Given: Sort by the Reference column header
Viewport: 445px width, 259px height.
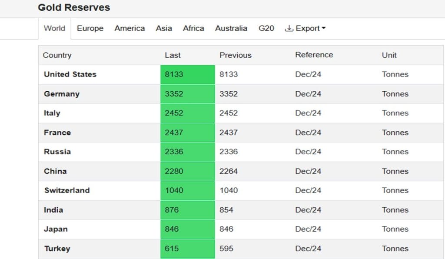Looking at the screenshot, I should click(314, 55).
